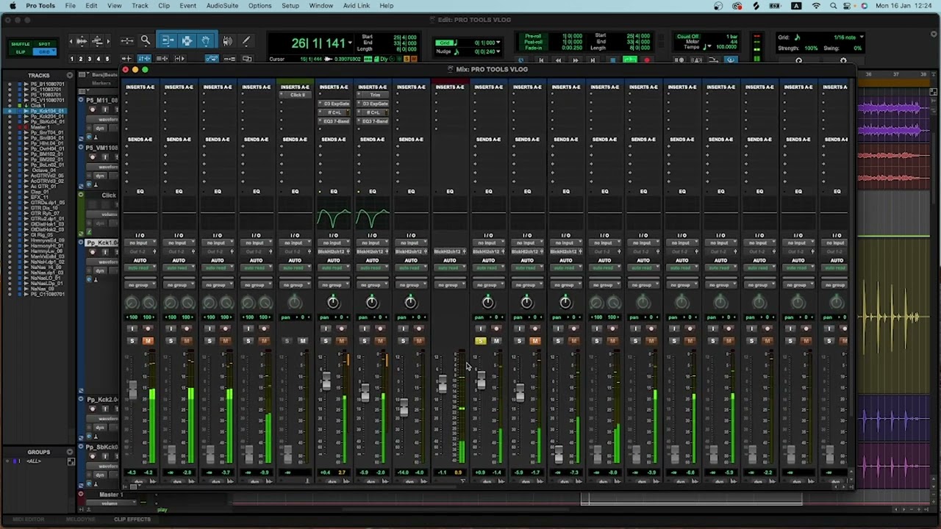Toggle Mute on the leftmost channel strip
Viewport: 941px width, 529px height.
148,341
